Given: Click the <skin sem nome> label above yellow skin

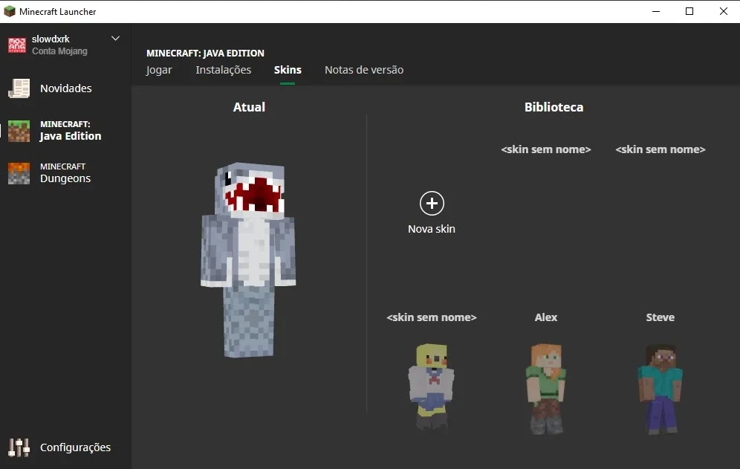Looking at the screenshot, I should pos(432,317).
